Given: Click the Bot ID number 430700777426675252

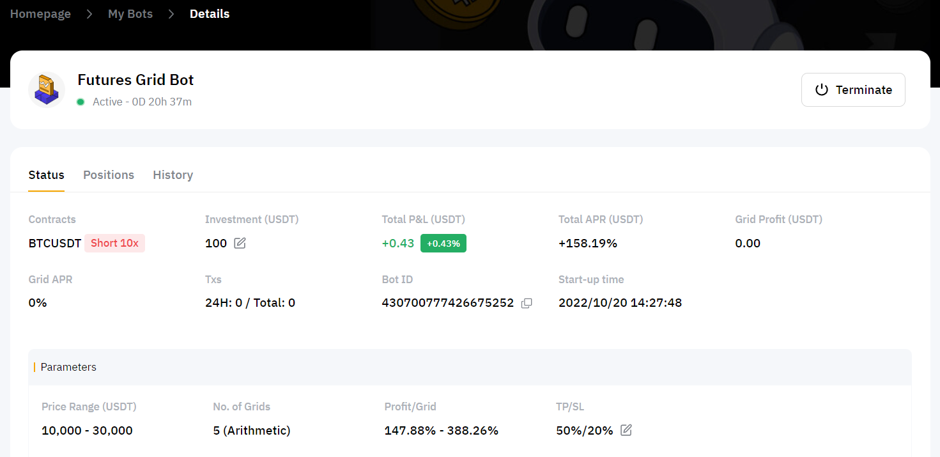Looking at the screenshot, I should (x=447, y=303).
